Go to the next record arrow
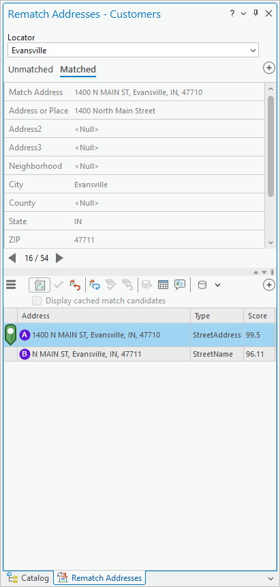 coord(59,258)
